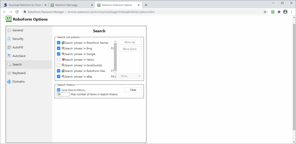Select the Search magnifier icon in sidebar

[9, 65]
